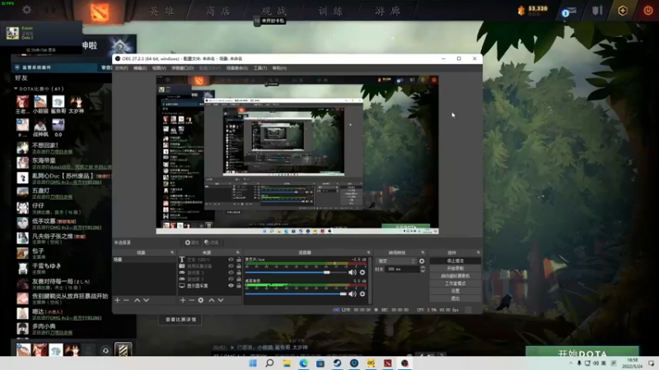The width and height of the screenshot is (659, 370).
Task: Switch to Dota 训练 tab
Action: (331, 12)
